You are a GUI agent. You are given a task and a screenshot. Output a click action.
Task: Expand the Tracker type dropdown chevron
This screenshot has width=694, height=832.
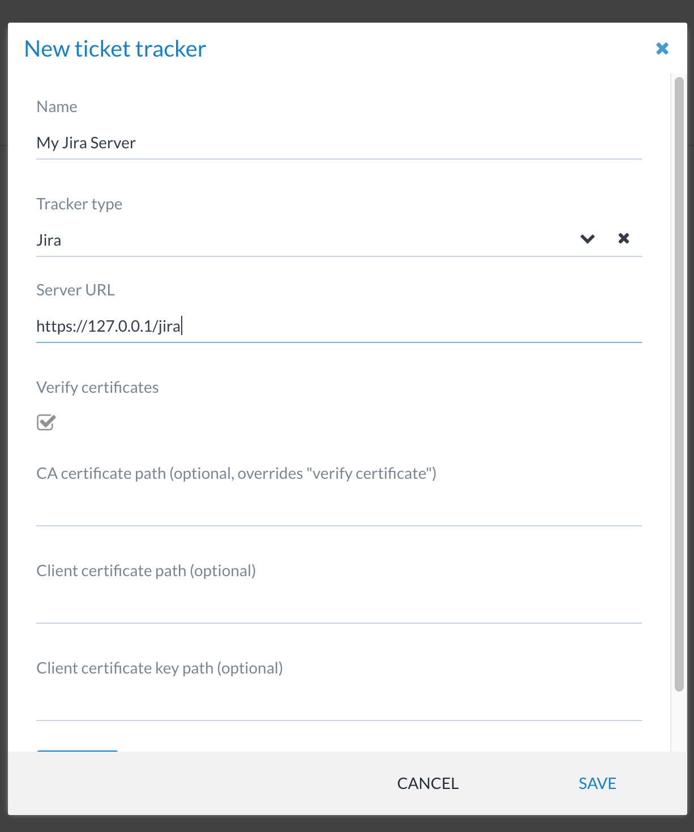coord(588,239)
